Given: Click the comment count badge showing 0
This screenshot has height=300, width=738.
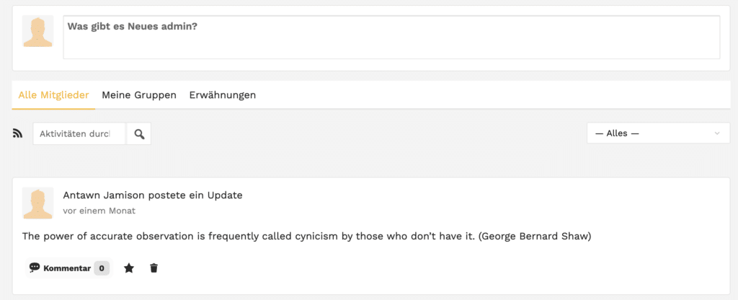Looking at the screenshot, I should 102,268.
